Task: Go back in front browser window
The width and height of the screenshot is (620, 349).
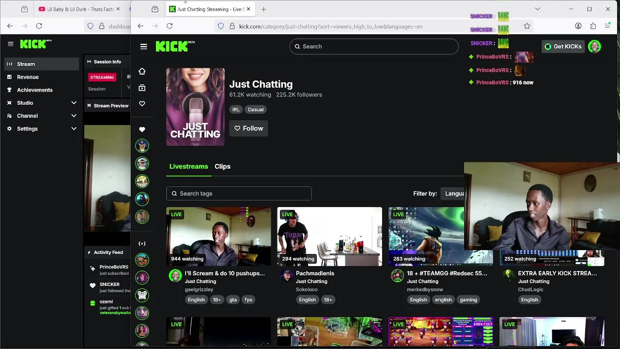Action: pyautogui.click(x=140, y=26)
